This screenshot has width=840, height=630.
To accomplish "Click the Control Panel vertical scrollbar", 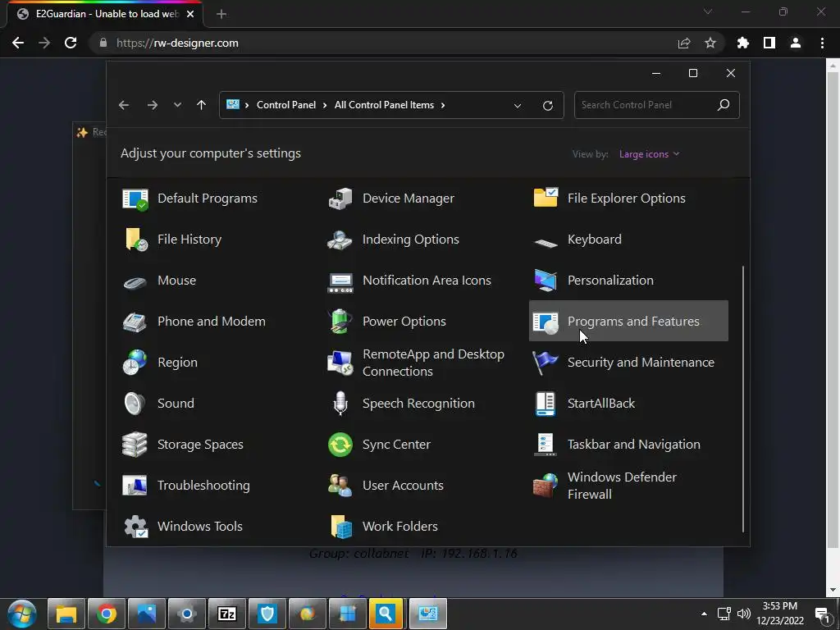I will (x=743, y=399).
